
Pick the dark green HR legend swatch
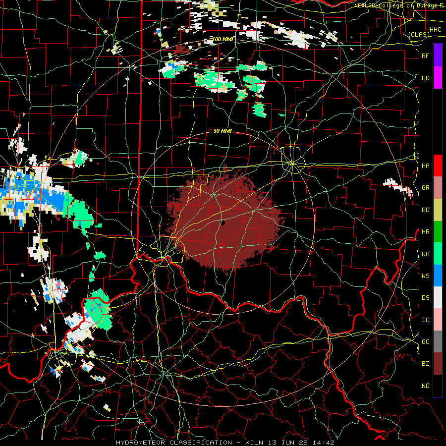(438, 232)
